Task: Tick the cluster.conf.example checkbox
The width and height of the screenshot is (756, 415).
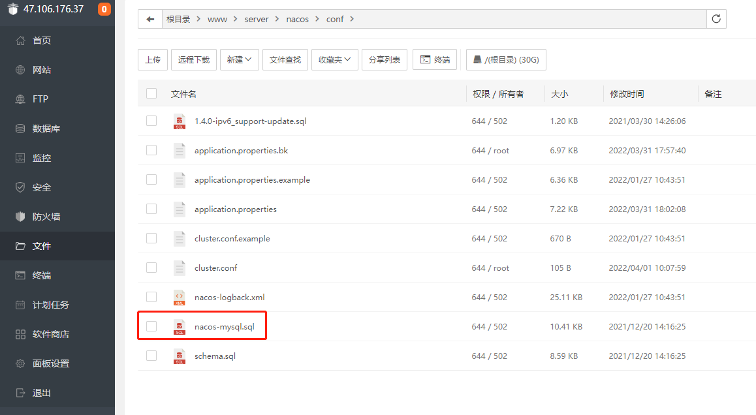Action: [151, 239]
